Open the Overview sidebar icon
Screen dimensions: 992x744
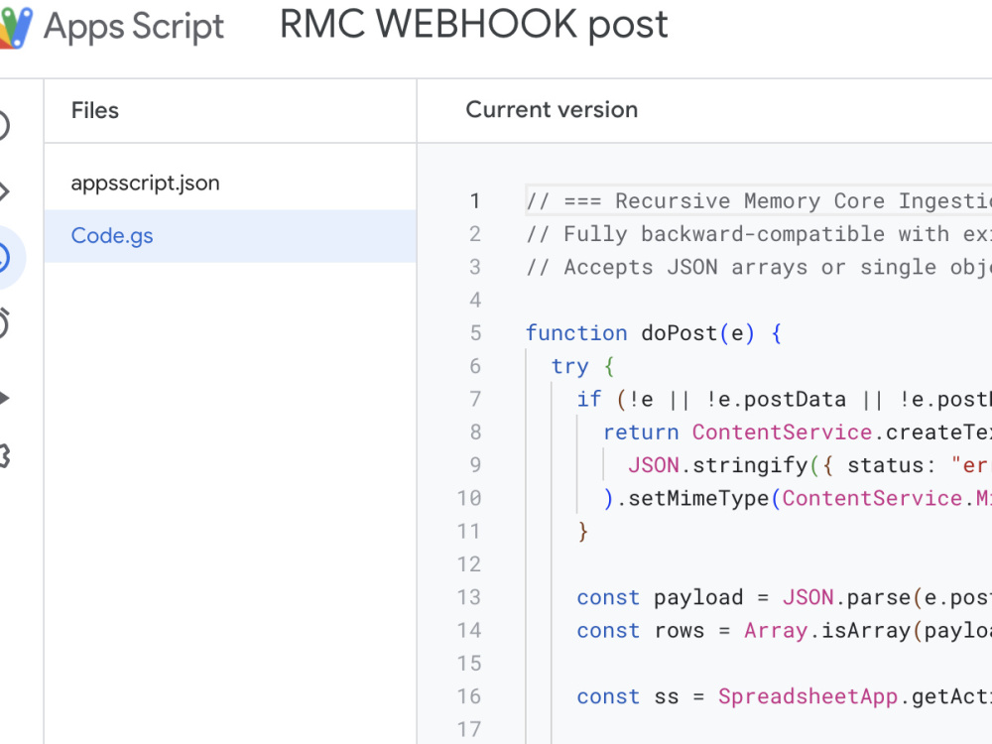coord(4,125)
